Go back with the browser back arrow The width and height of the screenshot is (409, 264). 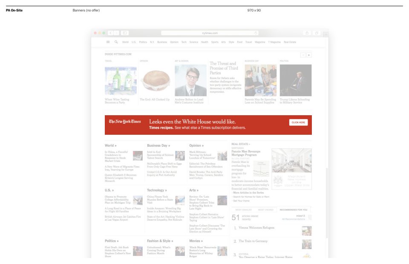pyautogui.click(x=111, y=33)
